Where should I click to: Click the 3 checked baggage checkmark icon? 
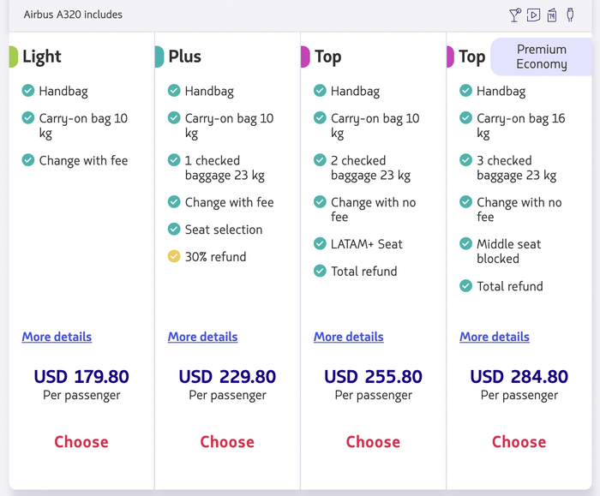coord(465,160)
